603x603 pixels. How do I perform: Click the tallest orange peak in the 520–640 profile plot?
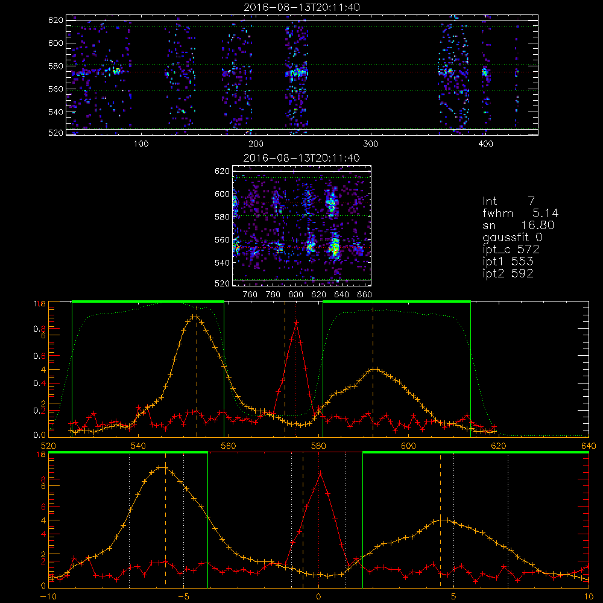pyautogui.click(x=195, y=317)
